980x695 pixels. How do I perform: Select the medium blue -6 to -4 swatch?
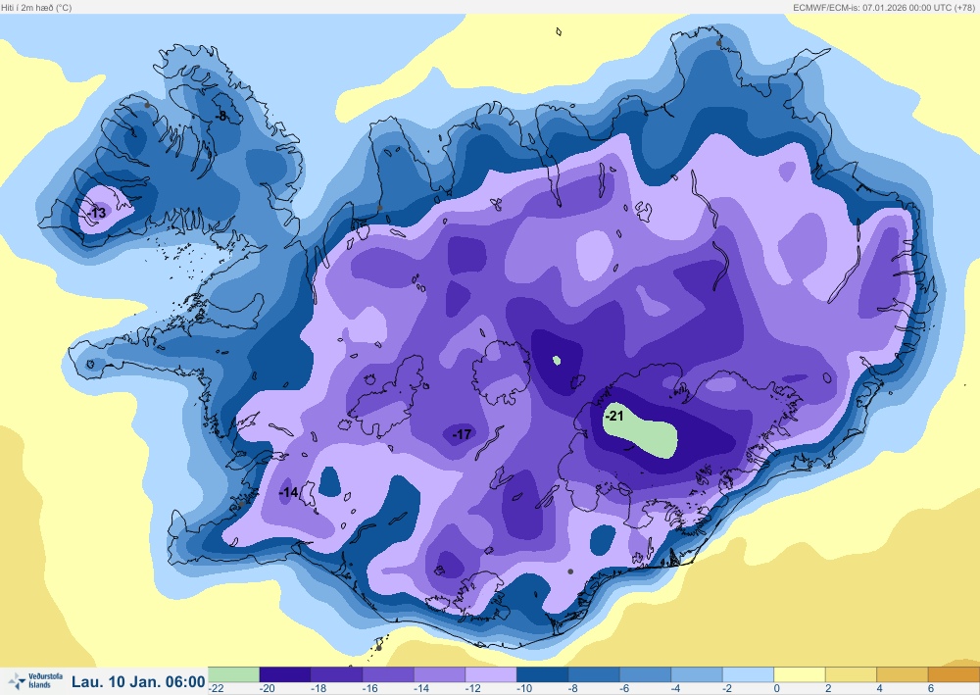645,674
